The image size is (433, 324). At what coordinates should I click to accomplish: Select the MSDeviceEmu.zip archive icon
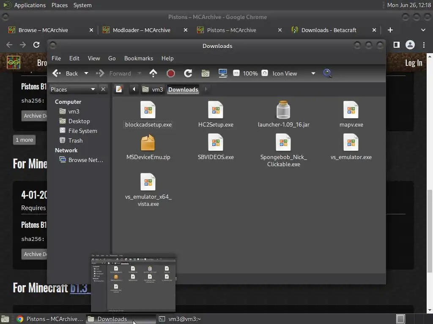click(148, 143)
